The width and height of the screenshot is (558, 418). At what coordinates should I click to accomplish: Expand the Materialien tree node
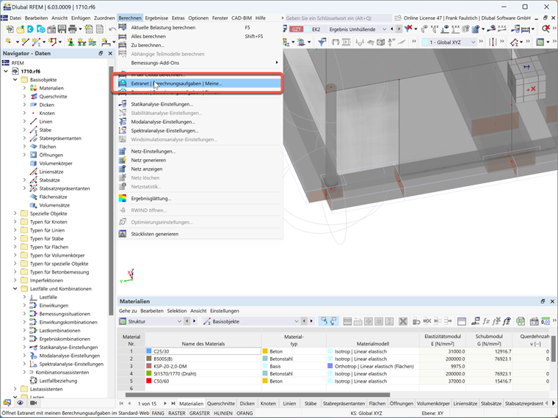tap(24, 88)
